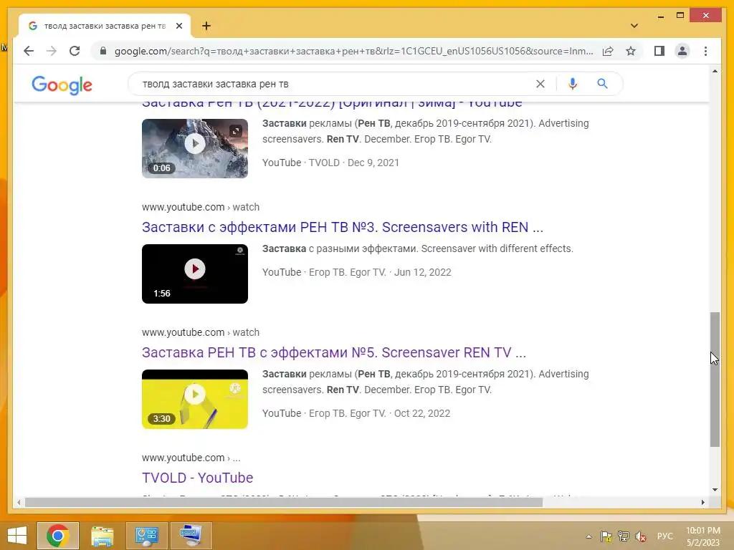The width and height of the screenshot is (734, 550).
Task: Show hidden system tray icons
Action: [589, 536]
